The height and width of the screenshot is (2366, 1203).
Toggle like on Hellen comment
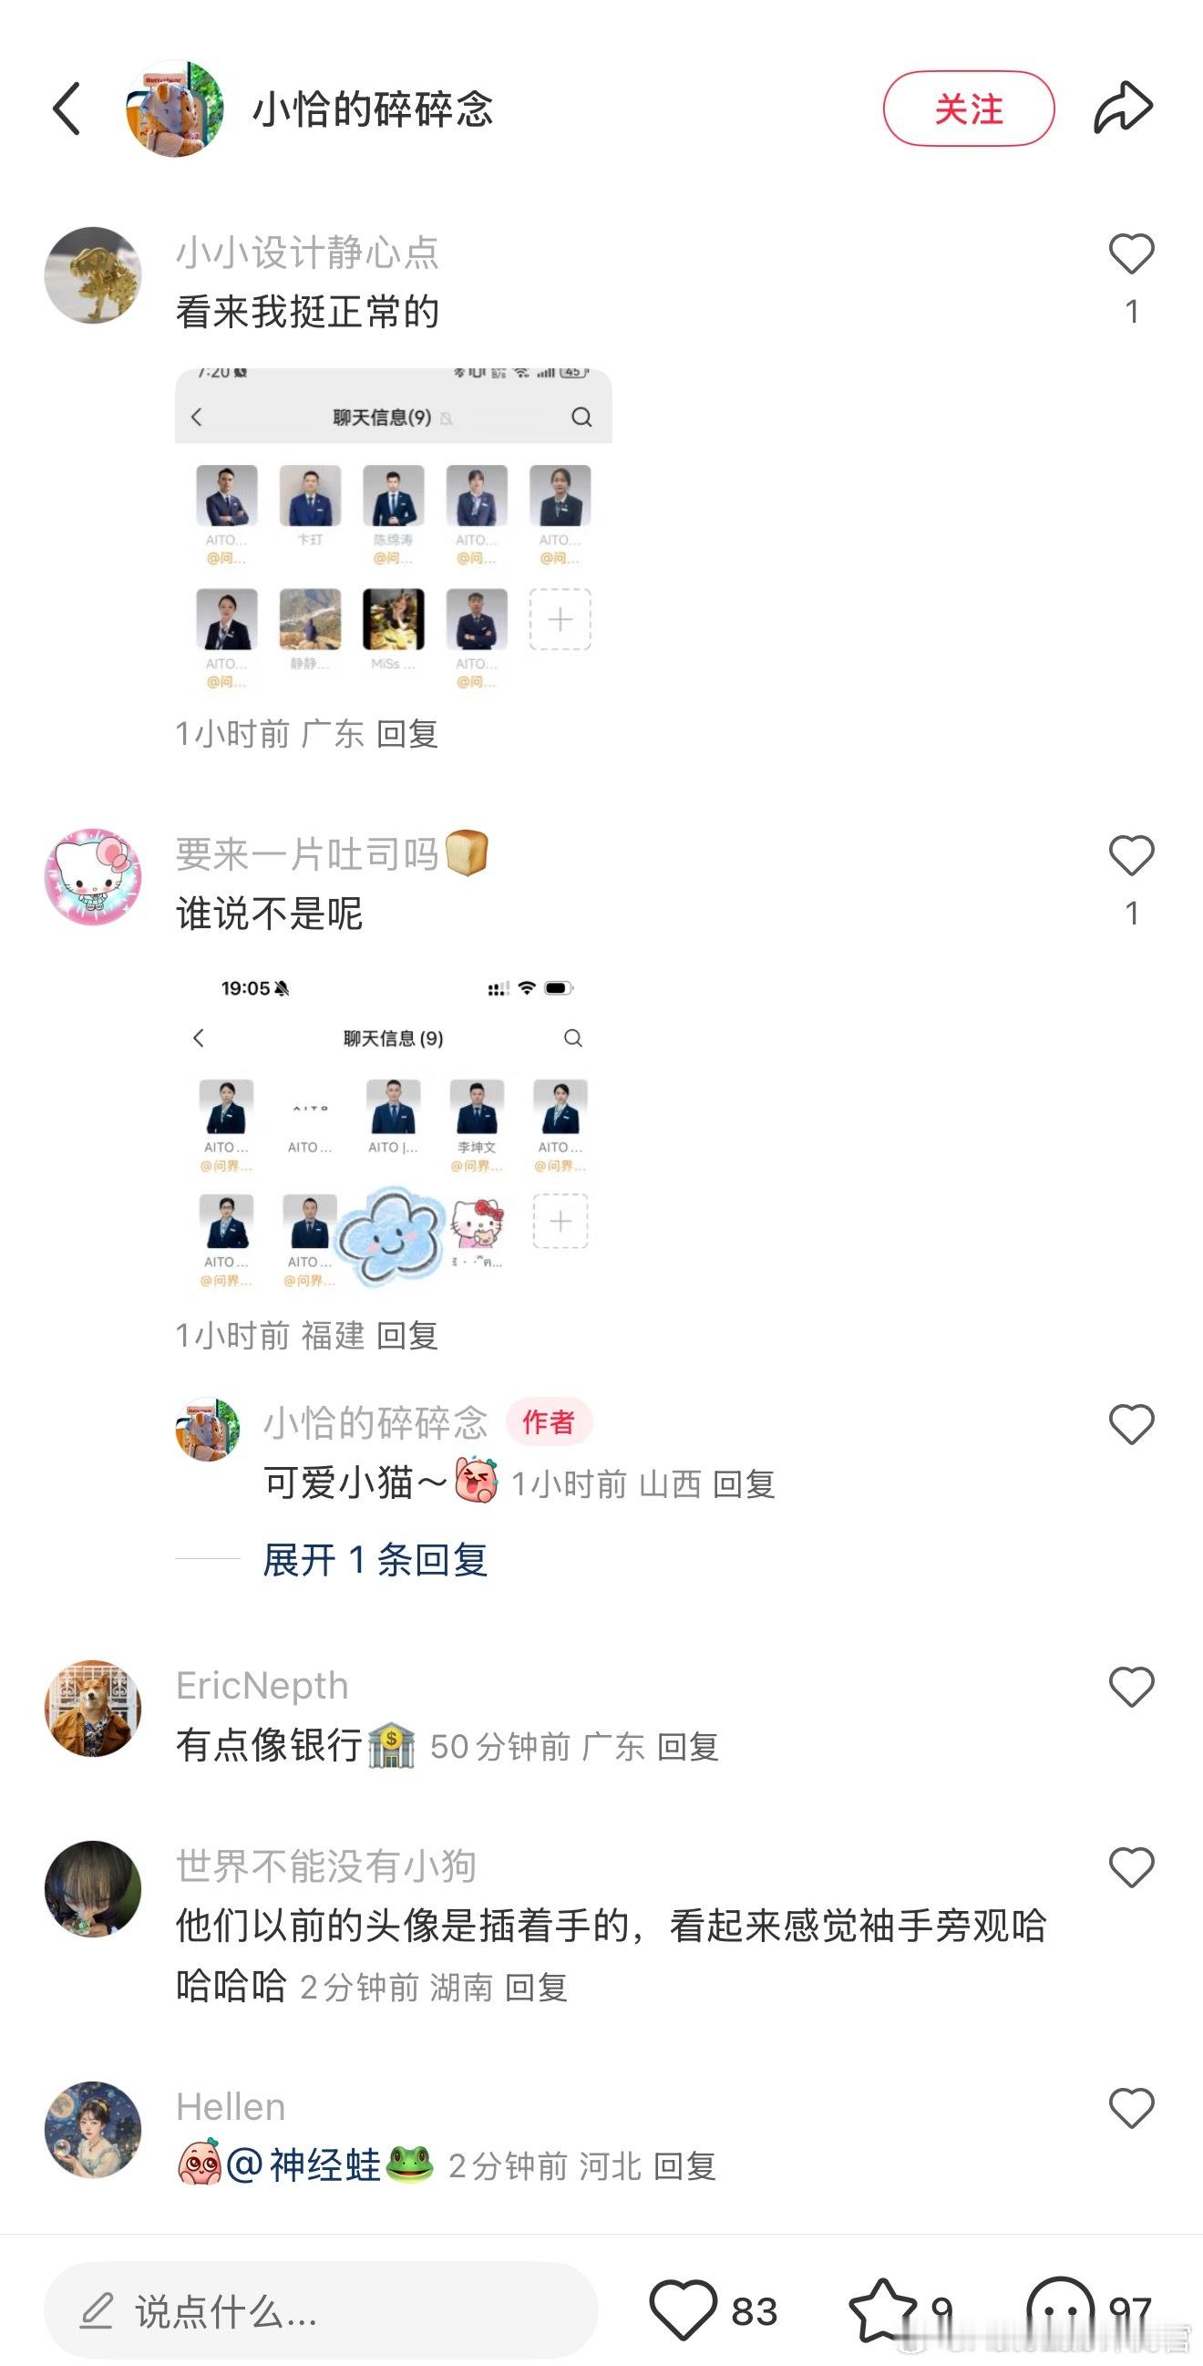coord(1131,2108)
